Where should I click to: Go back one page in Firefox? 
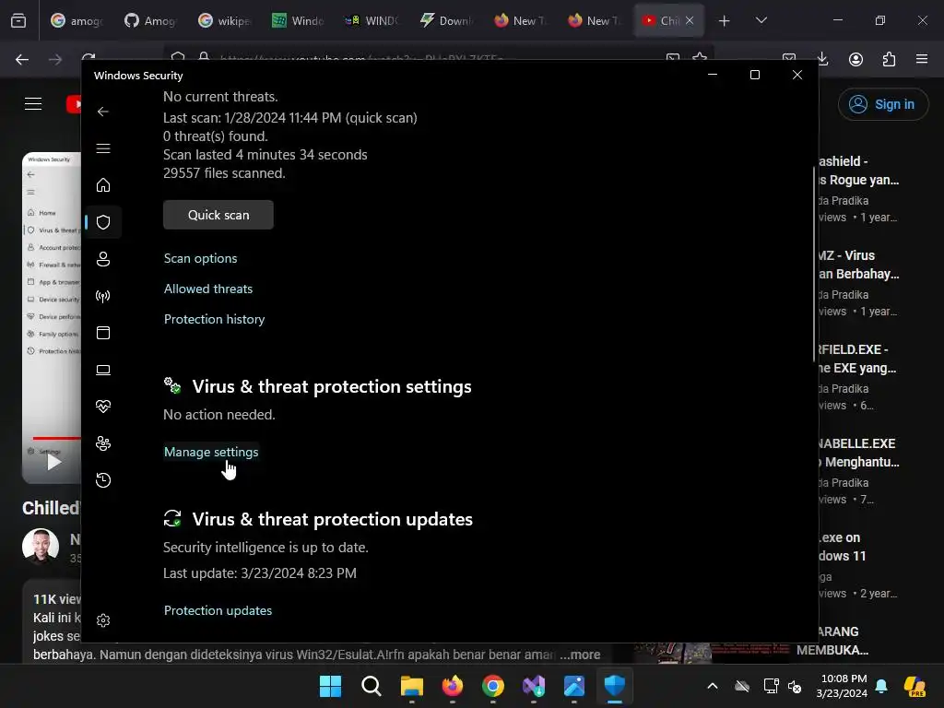[22, 59]
